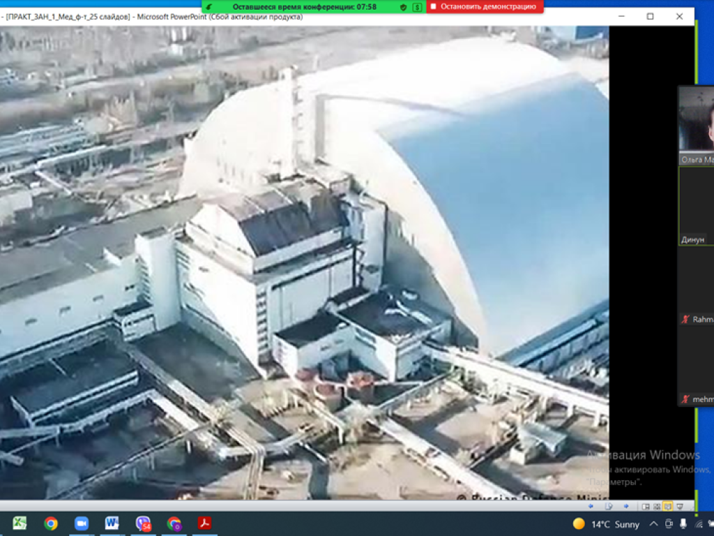
Task: Switch to Normal view in status bar
Action: (x=646, y=506)
